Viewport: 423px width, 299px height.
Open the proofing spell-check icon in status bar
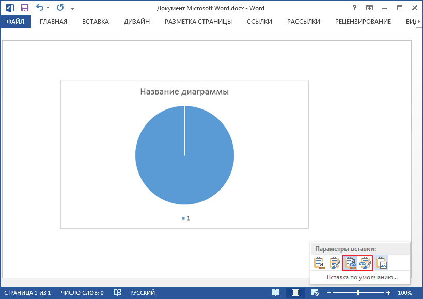[117, 293]
